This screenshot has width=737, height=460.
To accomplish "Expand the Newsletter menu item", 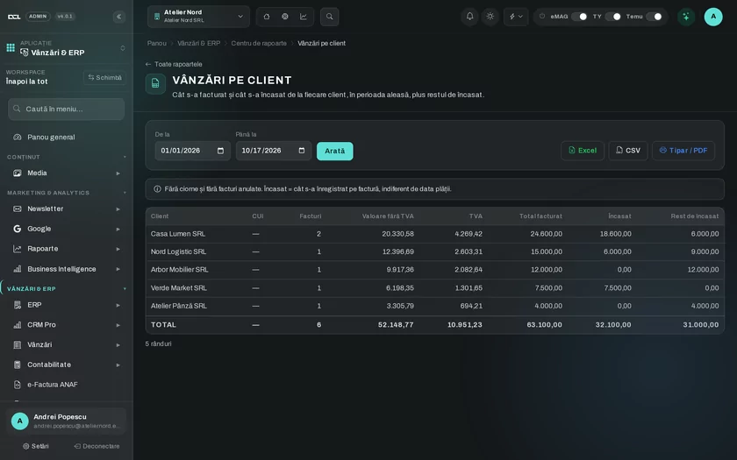I will pos(67,209).
